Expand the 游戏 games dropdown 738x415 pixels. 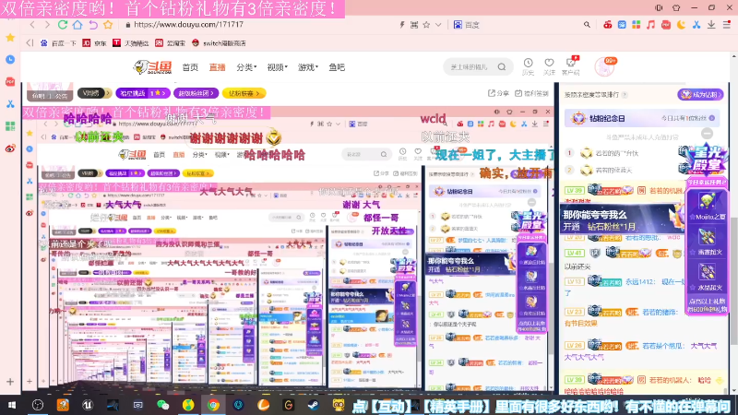(x=308, y=67)
